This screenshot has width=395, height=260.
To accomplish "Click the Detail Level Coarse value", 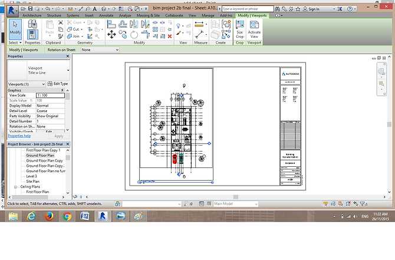I will point(50,111).
